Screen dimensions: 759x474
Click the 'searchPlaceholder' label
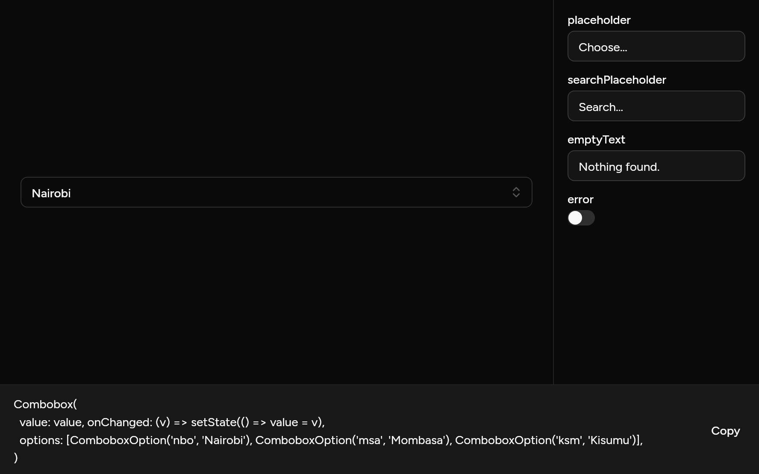(617, 80)
